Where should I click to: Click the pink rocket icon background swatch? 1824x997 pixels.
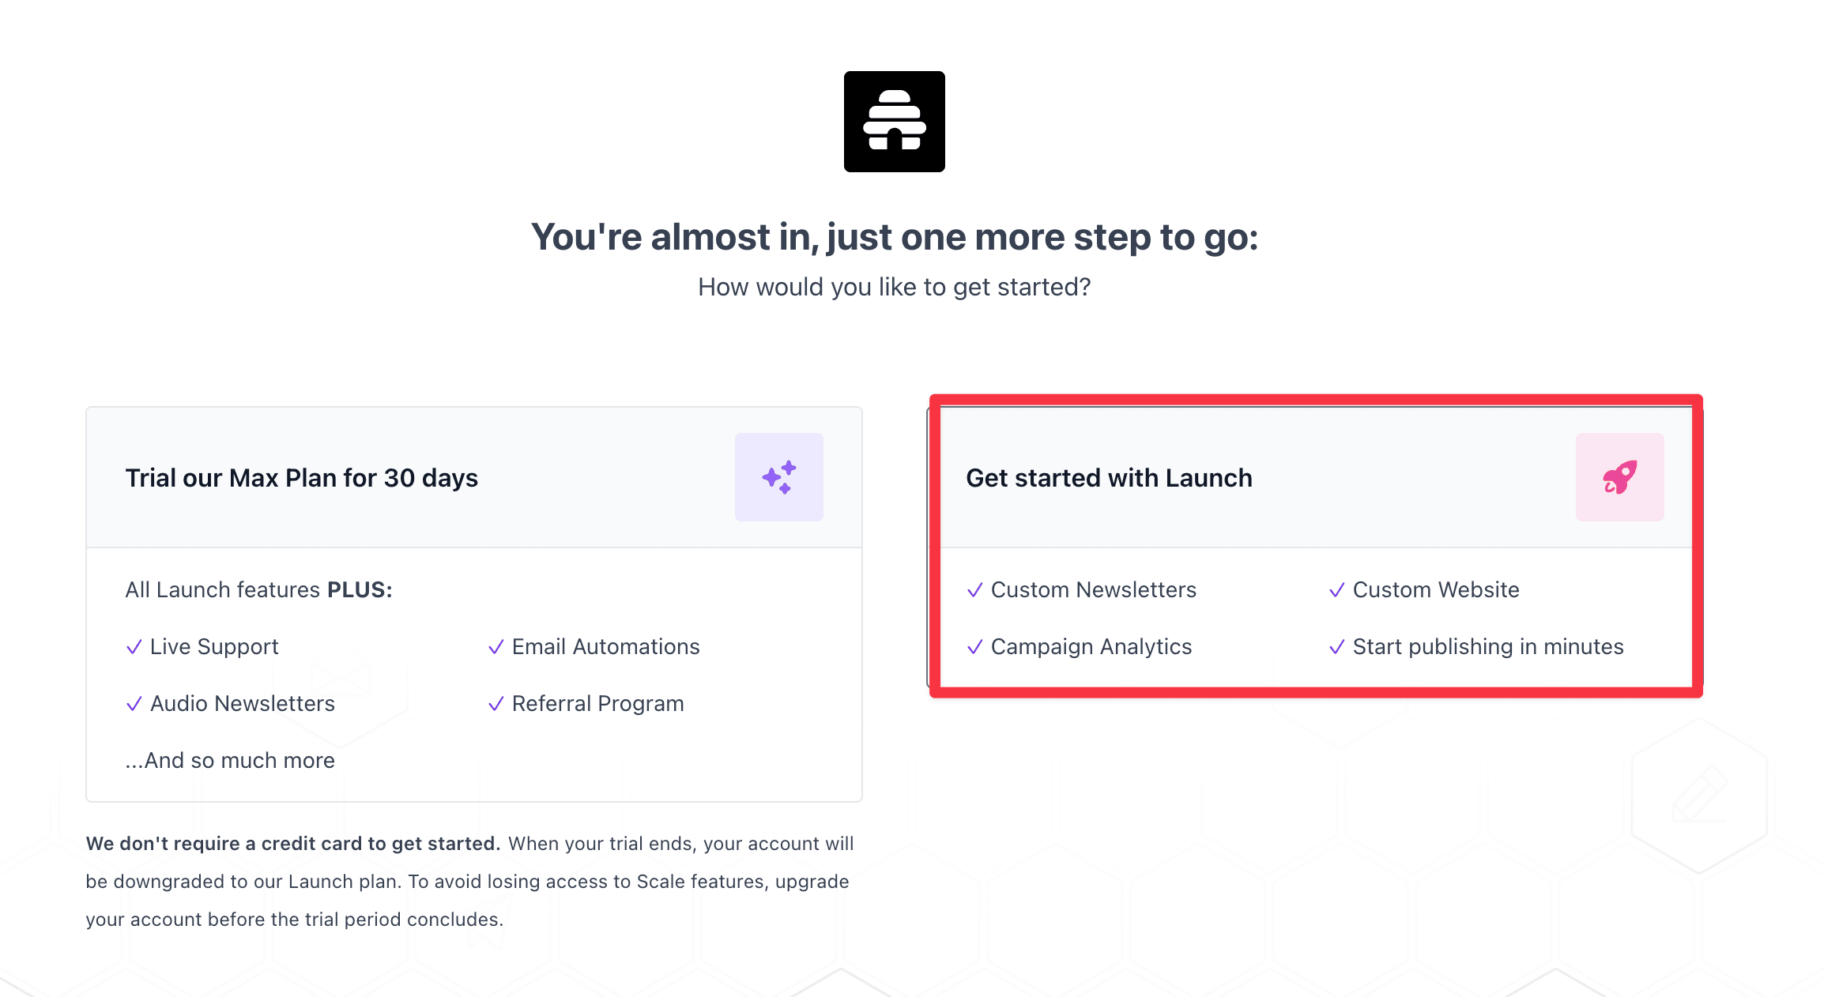1619,476
